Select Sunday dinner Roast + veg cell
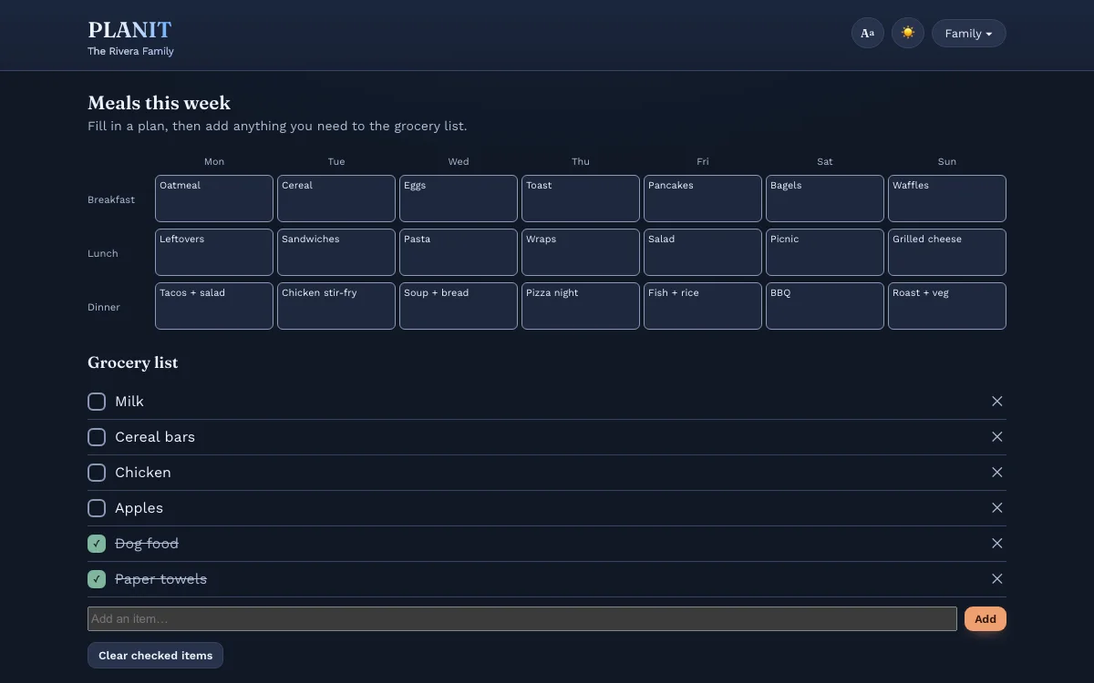This screenshot has height=683, width=1094. (947, 306)
